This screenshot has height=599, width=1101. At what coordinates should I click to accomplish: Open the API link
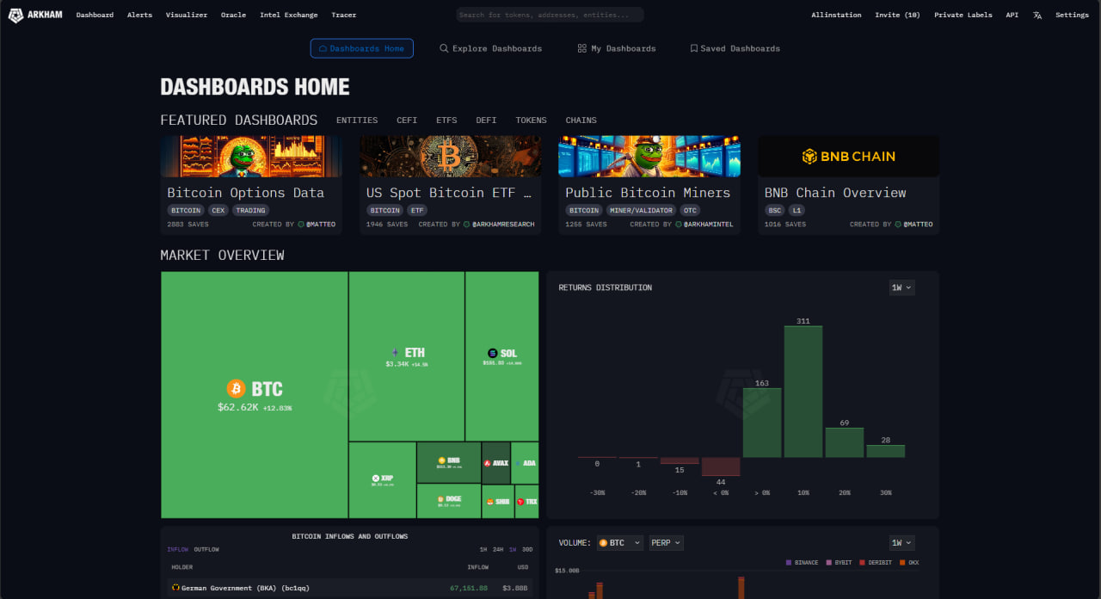tap(1012, 15)
